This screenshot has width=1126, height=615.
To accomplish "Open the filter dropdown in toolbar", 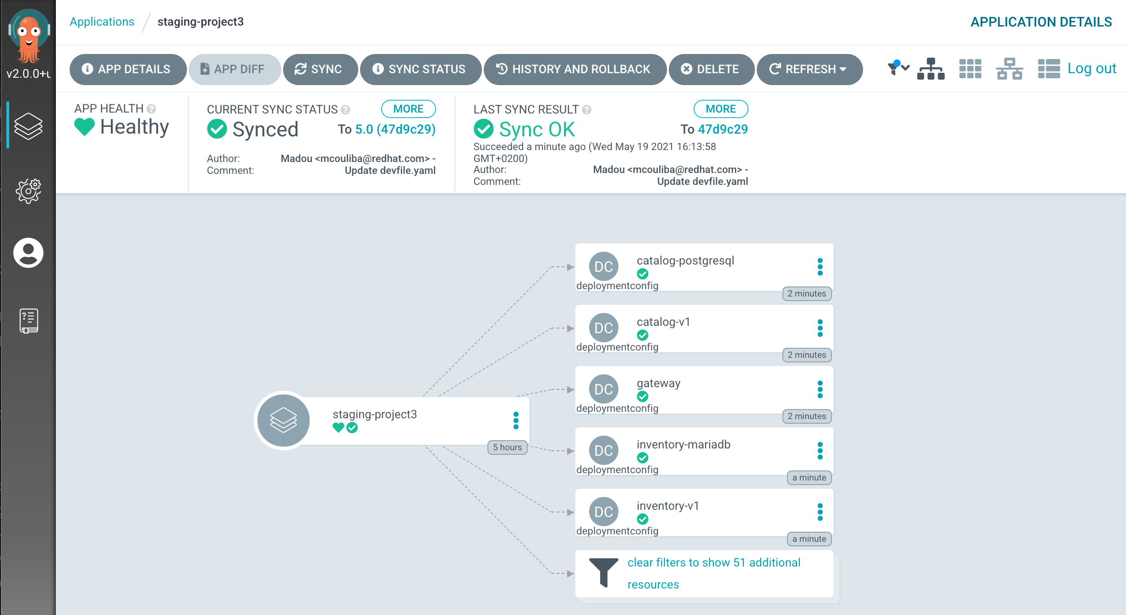I will pyautogui.click(x=898, y=68).
